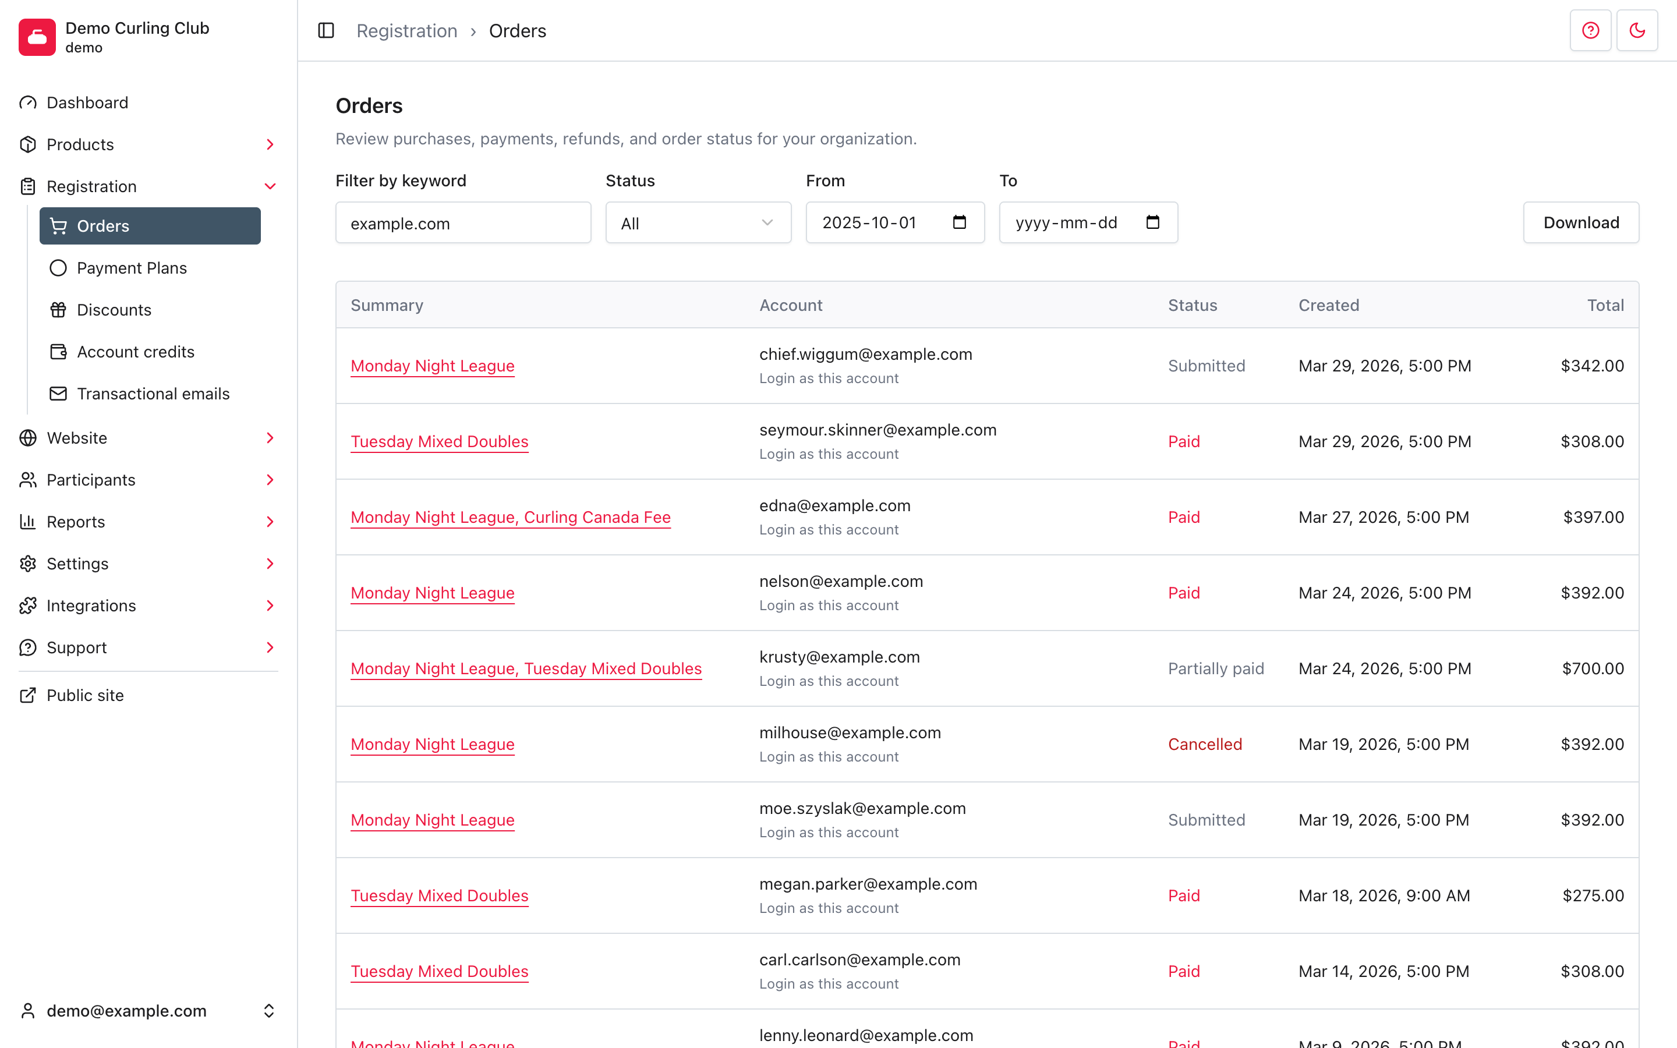Screen dimensions: 1677x1048
Task: Click the To date field
Action: click(1088, 222)
